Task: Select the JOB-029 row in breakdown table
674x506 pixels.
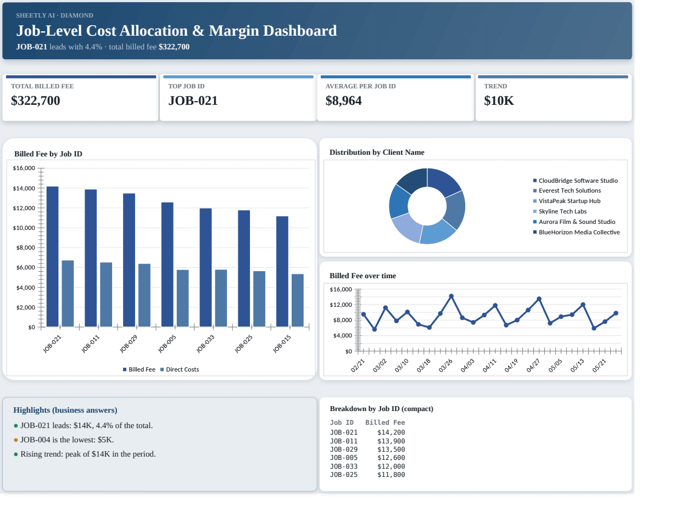Action: coord(367,449)
